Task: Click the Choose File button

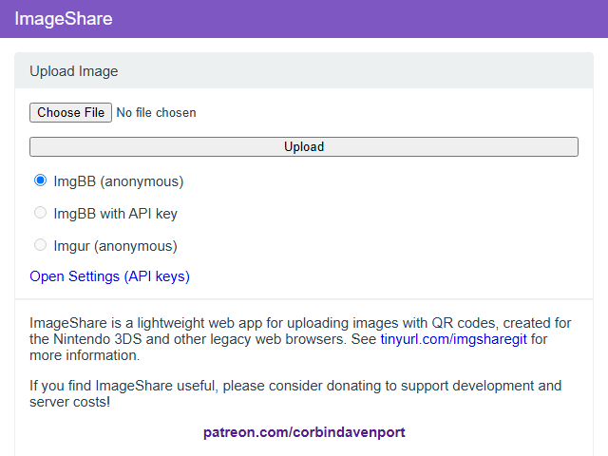Action: point(71,112)
